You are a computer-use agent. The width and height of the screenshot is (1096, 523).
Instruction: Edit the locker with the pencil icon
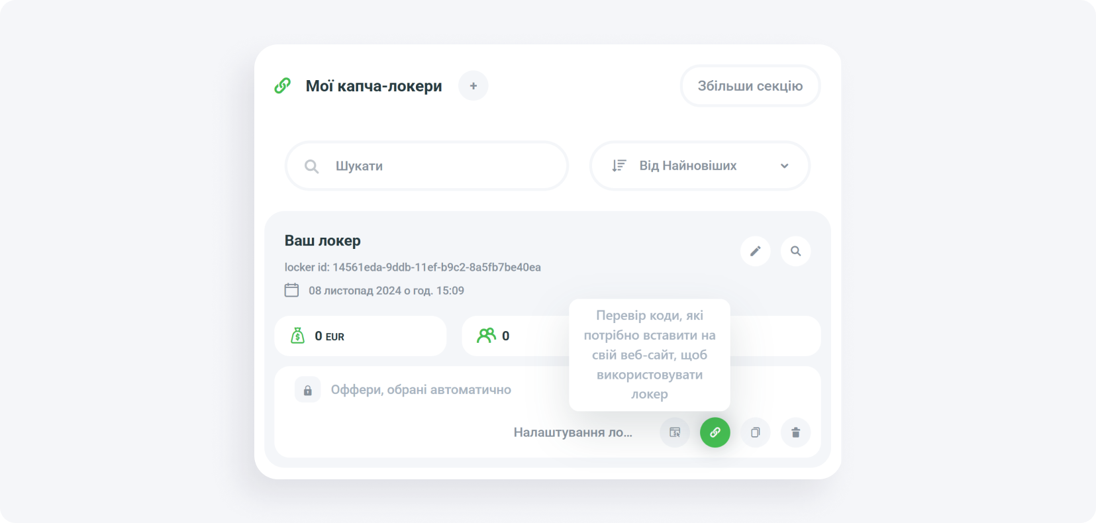tap(755, 251)
